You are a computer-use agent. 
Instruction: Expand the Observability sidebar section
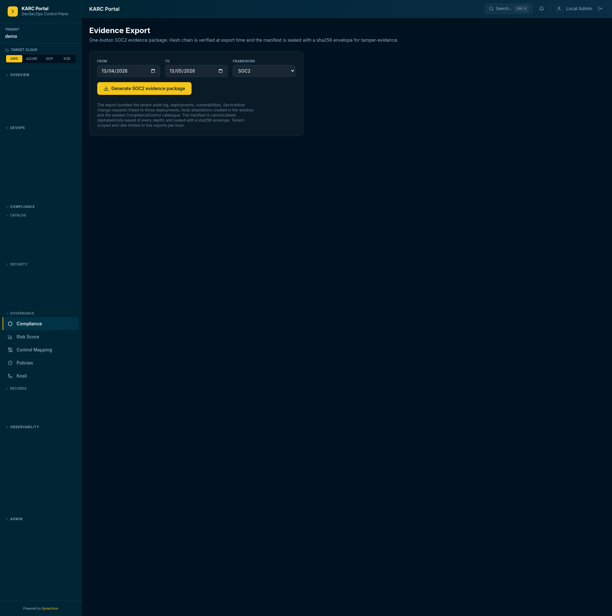coord(25,427)
